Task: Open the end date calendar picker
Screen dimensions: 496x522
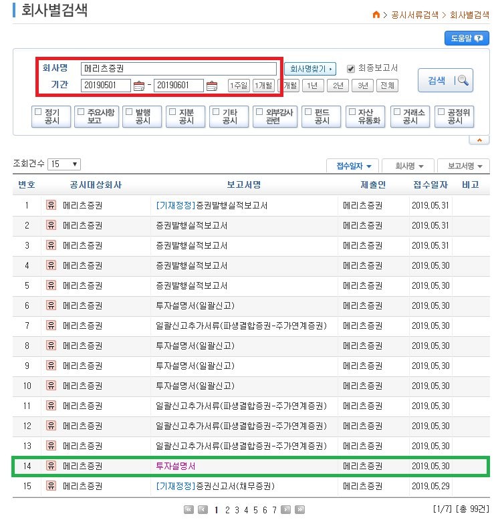Action: tap(212, 86)
